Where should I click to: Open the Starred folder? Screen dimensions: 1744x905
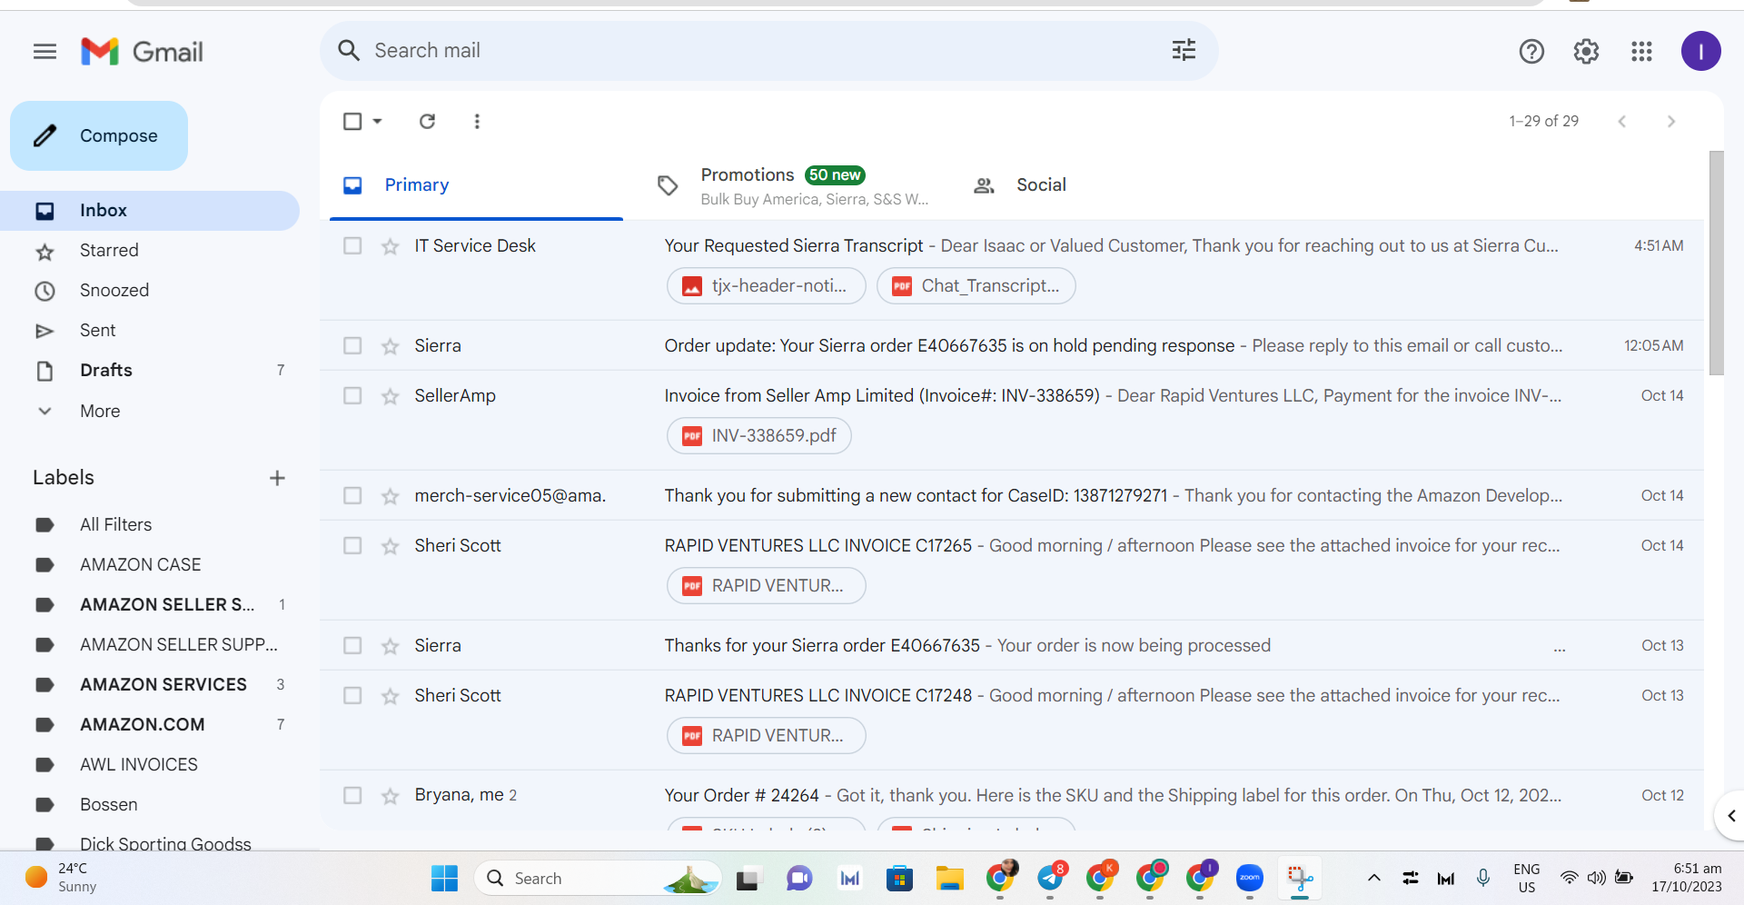(150, 251)
